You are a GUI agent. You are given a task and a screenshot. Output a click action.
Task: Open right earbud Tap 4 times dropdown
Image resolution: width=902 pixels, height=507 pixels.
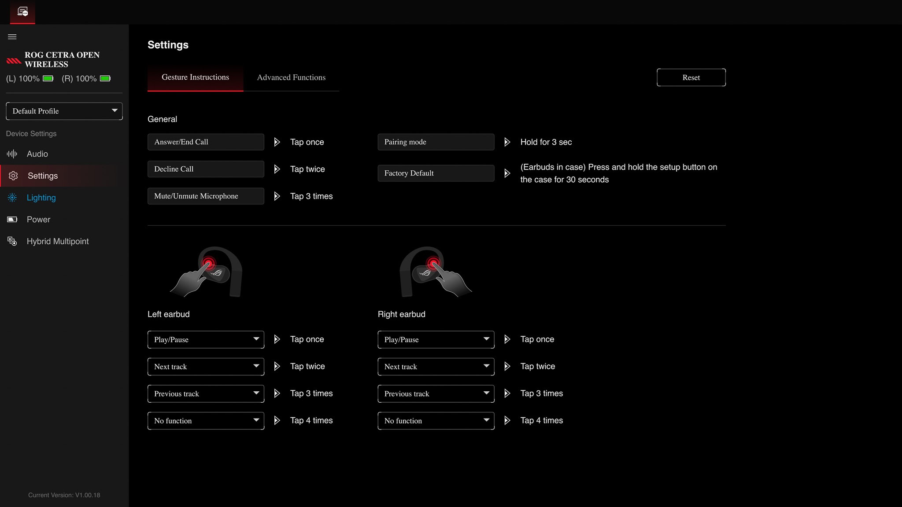[436, 421]
